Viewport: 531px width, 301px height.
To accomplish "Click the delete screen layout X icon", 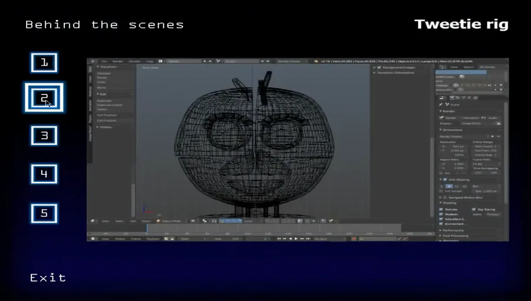I will point(210,61).
